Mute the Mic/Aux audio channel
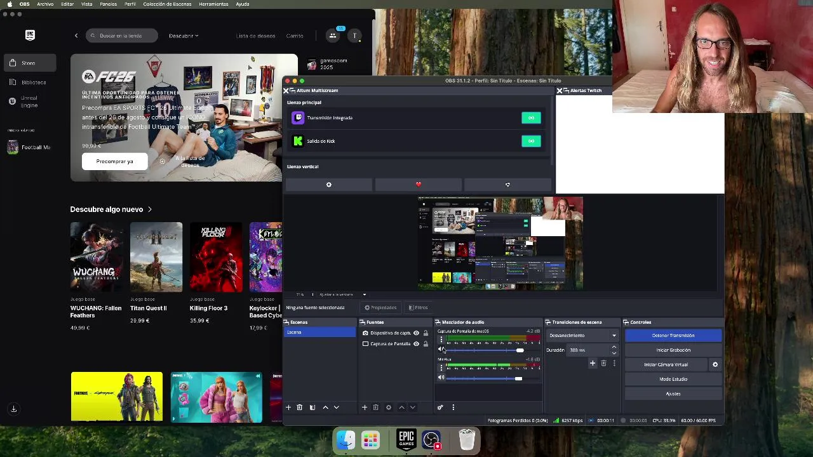 point(441,378)
